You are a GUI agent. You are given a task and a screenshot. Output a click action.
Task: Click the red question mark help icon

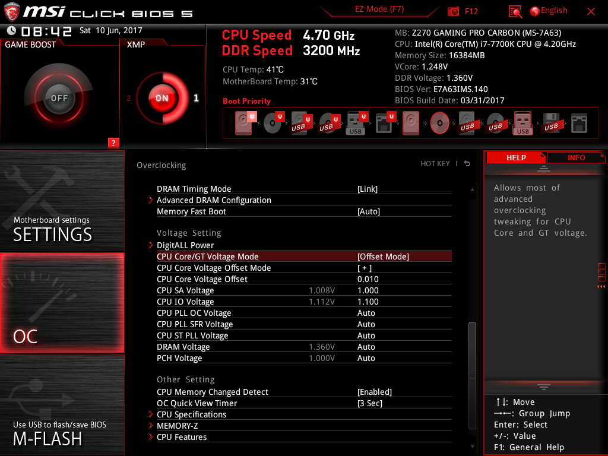(x=113, y=142)
